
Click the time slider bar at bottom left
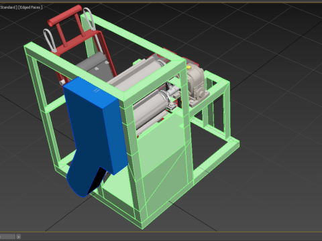(7, 236)
